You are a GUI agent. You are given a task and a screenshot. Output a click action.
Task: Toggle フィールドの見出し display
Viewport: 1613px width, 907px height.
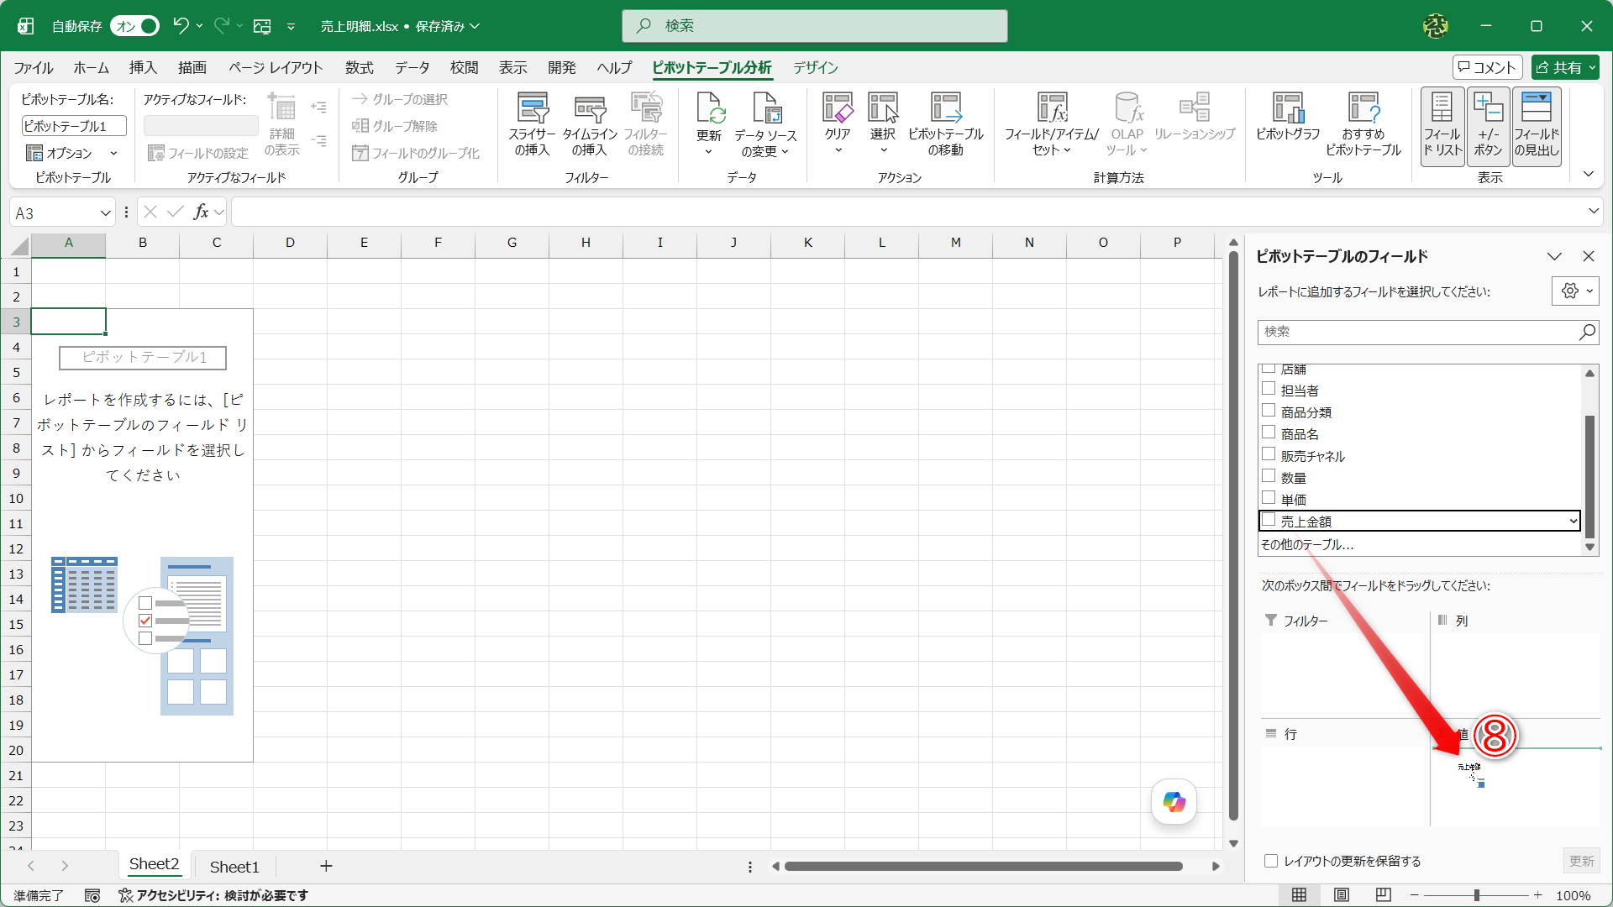pyautogui.click(x=1537, y=126)
